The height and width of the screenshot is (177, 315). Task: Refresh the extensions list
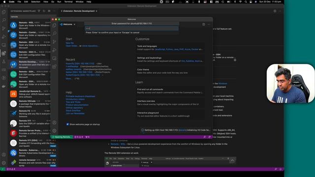pyautogui.click(x=44, y=11)
